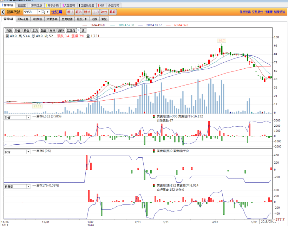Screen dimensions: 288x226
Task: Click the 體檢 orange toolbar icon
Action: point(87,12)
